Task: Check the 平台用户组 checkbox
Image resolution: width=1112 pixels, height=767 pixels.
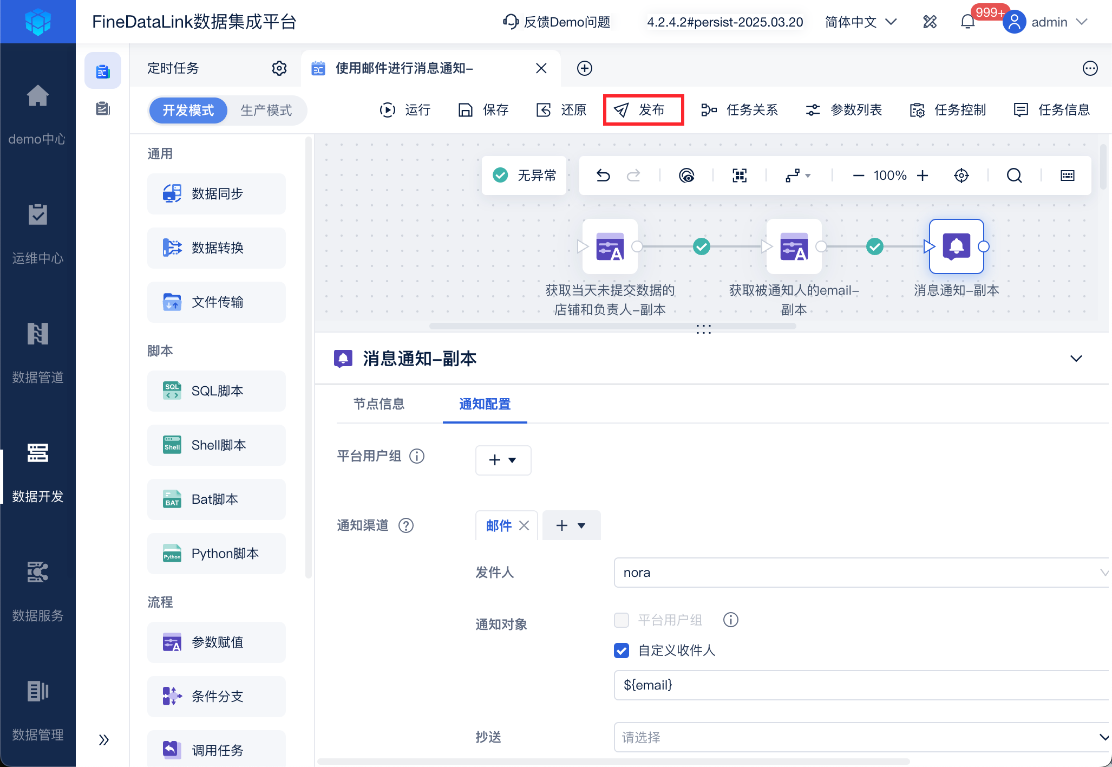Action: 622,620
